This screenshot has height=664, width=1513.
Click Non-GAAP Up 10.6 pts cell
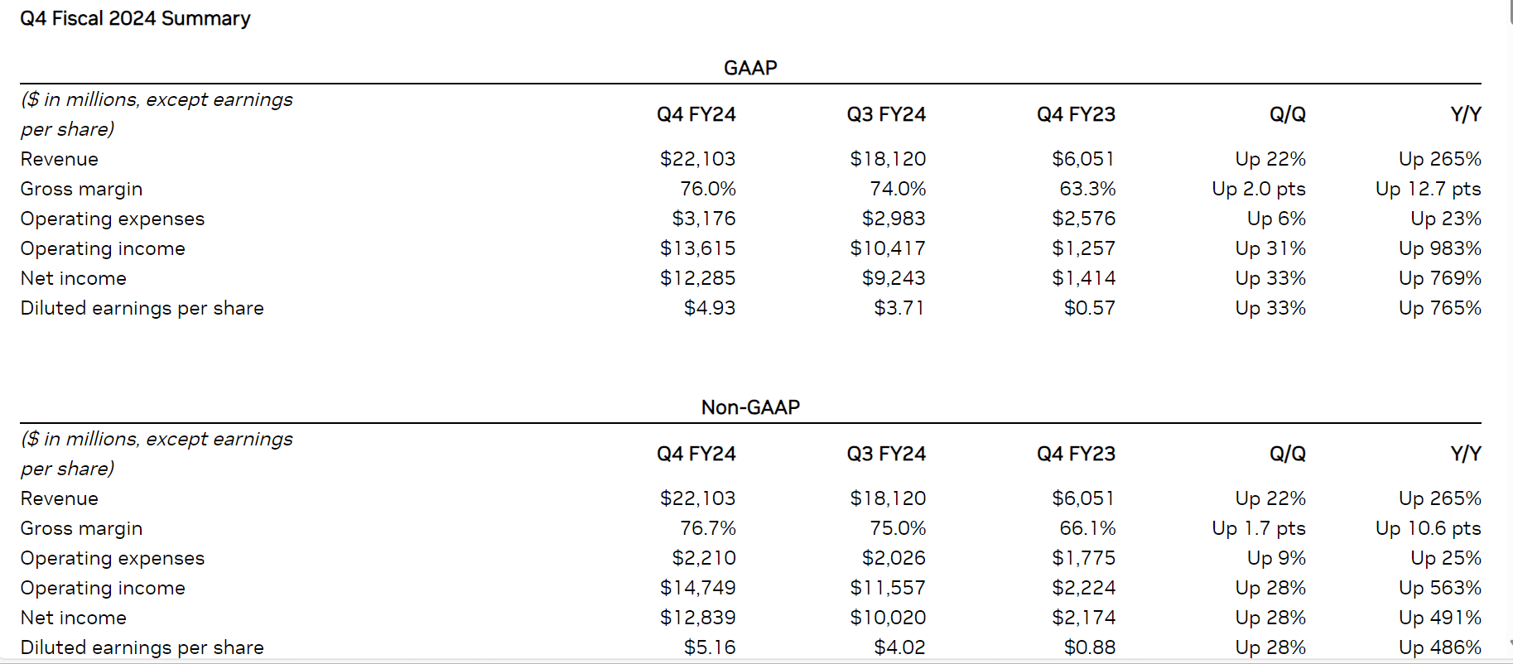(x=1429, y=528)
